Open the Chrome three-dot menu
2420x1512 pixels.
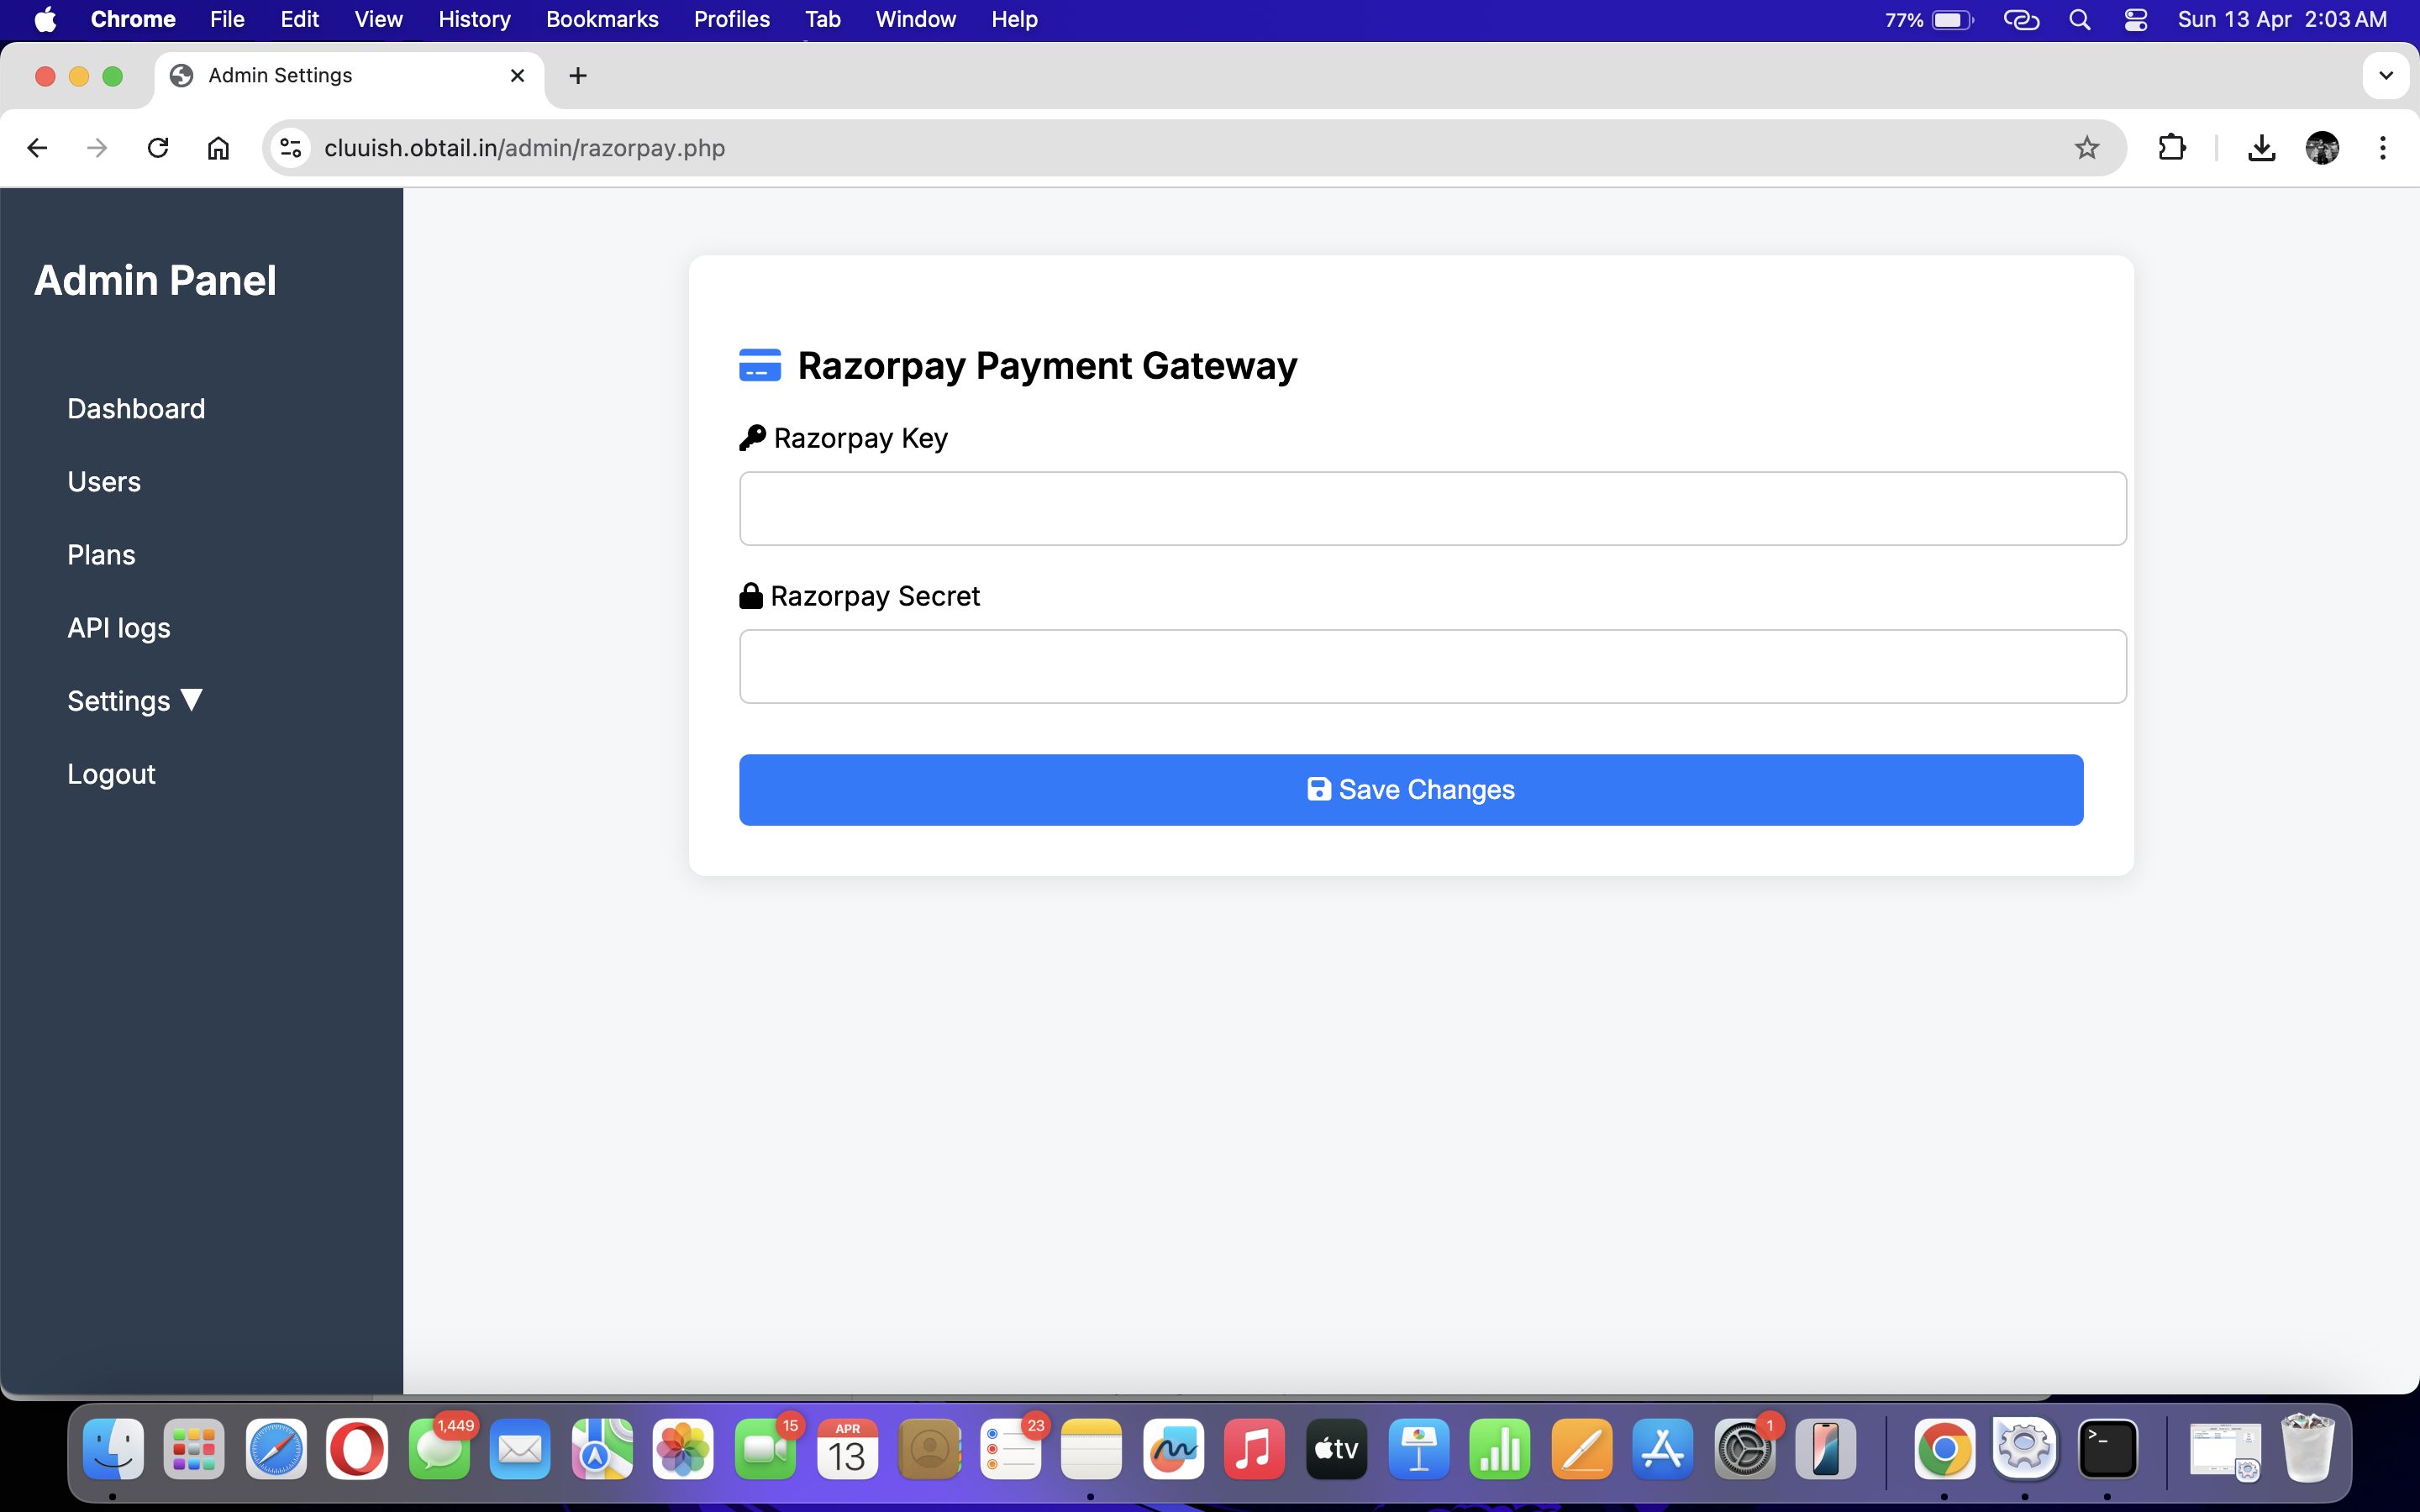[2383, 148]
